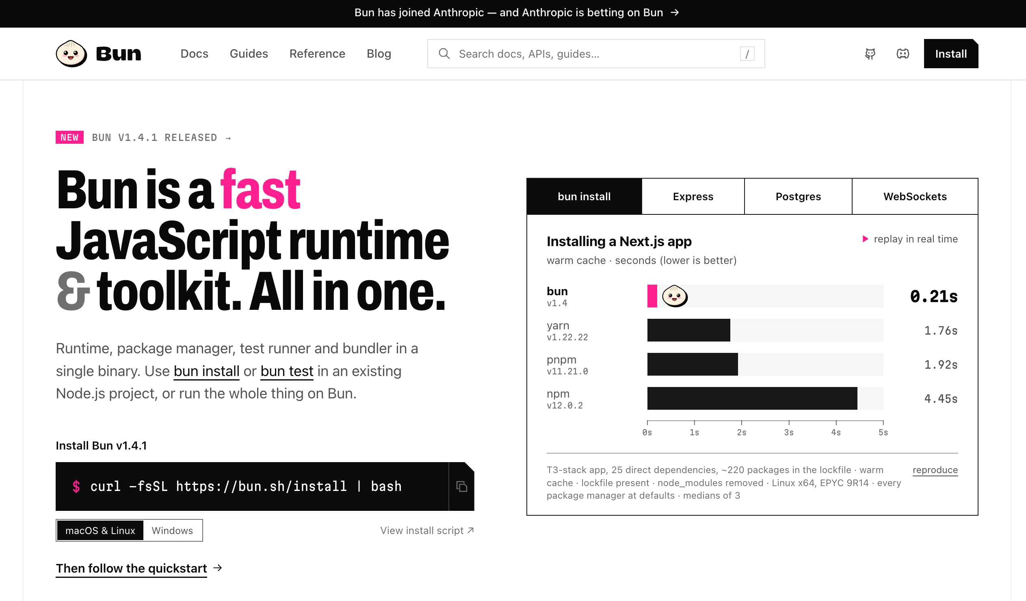The height and width of the screenshot is (601, 1026).
Task: Click the bun v1.4 label
Action: [557, 296]
